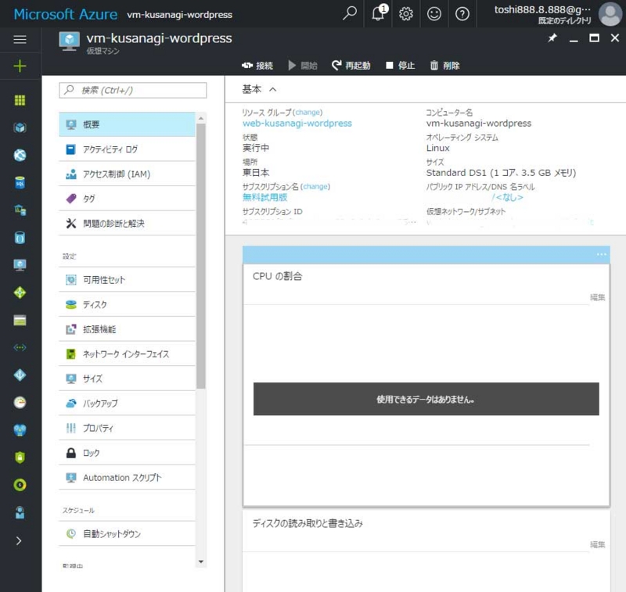
Task: Click the user account avatar
Action: pos(610,14)
